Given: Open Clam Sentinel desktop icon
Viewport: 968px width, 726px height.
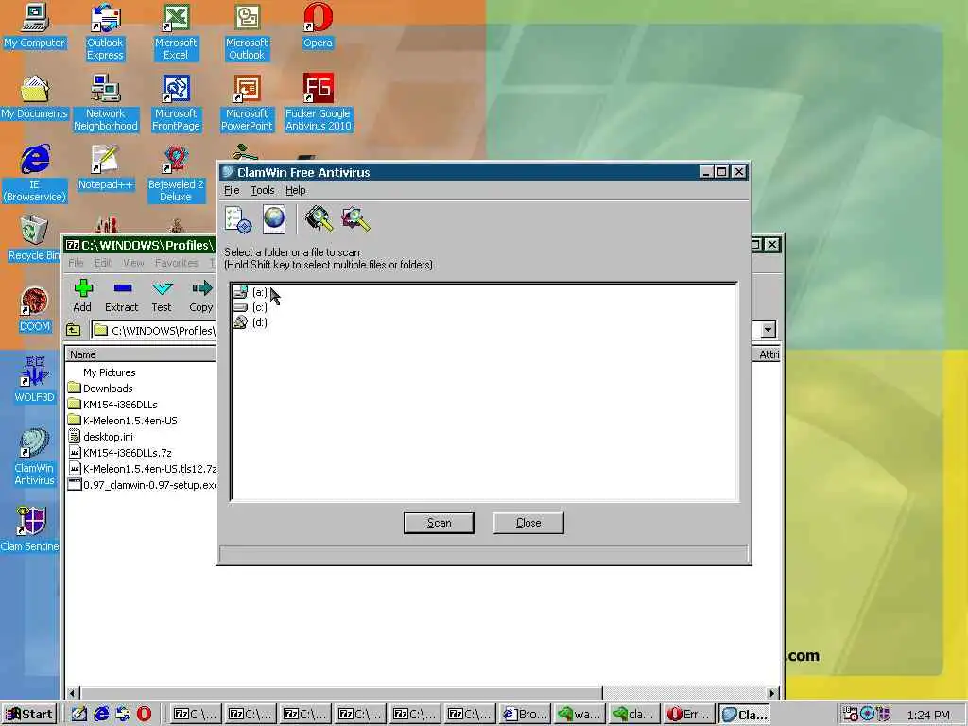Looking at the screenshot, I should 30,529.
